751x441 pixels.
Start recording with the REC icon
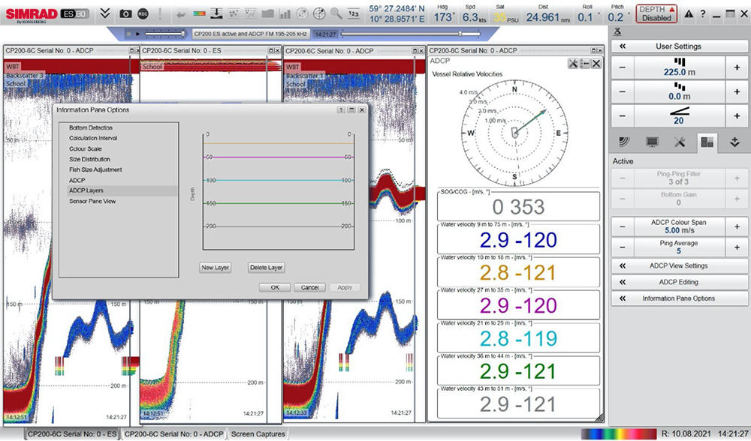pos(143,13)
